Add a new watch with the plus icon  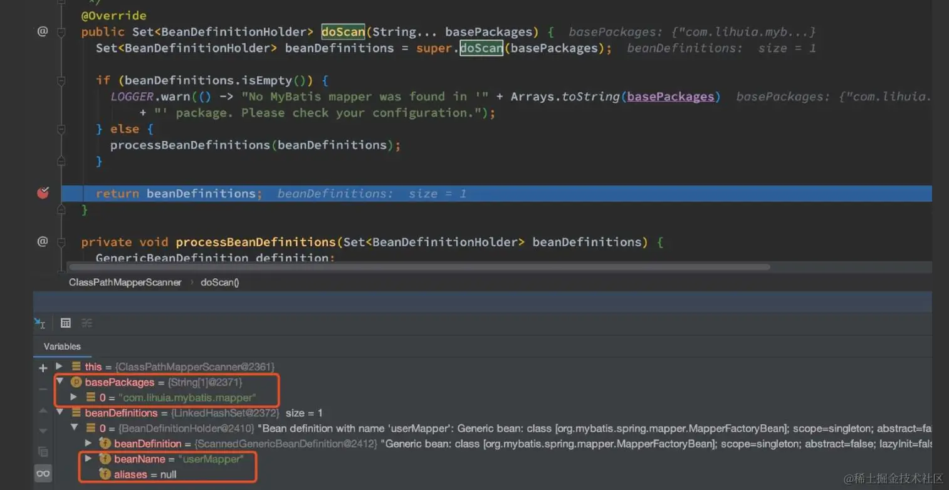click(x=43, y=368)
